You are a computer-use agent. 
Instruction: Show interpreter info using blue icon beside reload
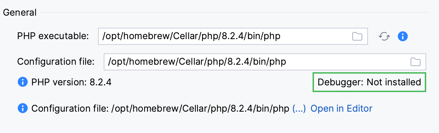[403, 36]
